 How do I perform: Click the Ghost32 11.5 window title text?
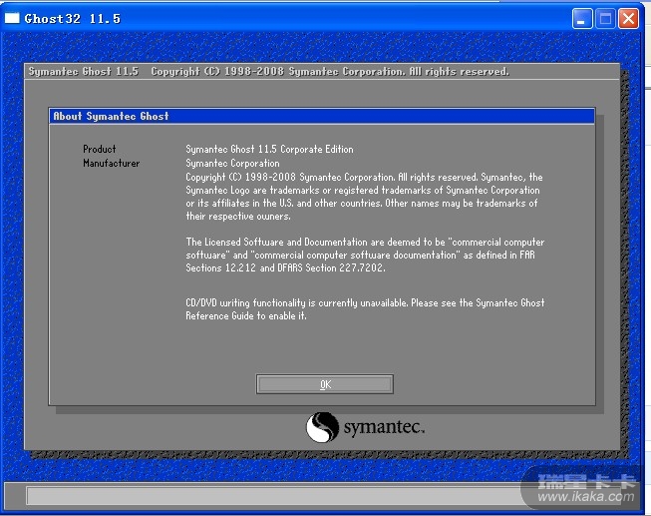coord(72,19)
